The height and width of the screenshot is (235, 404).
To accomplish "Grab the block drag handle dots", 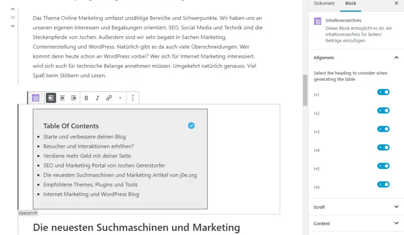I will pyautogui.click(x=12, y=18).
